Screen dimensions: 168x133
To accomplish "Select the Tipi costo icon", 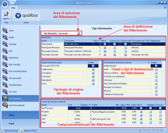I will [x=5, y=91].
